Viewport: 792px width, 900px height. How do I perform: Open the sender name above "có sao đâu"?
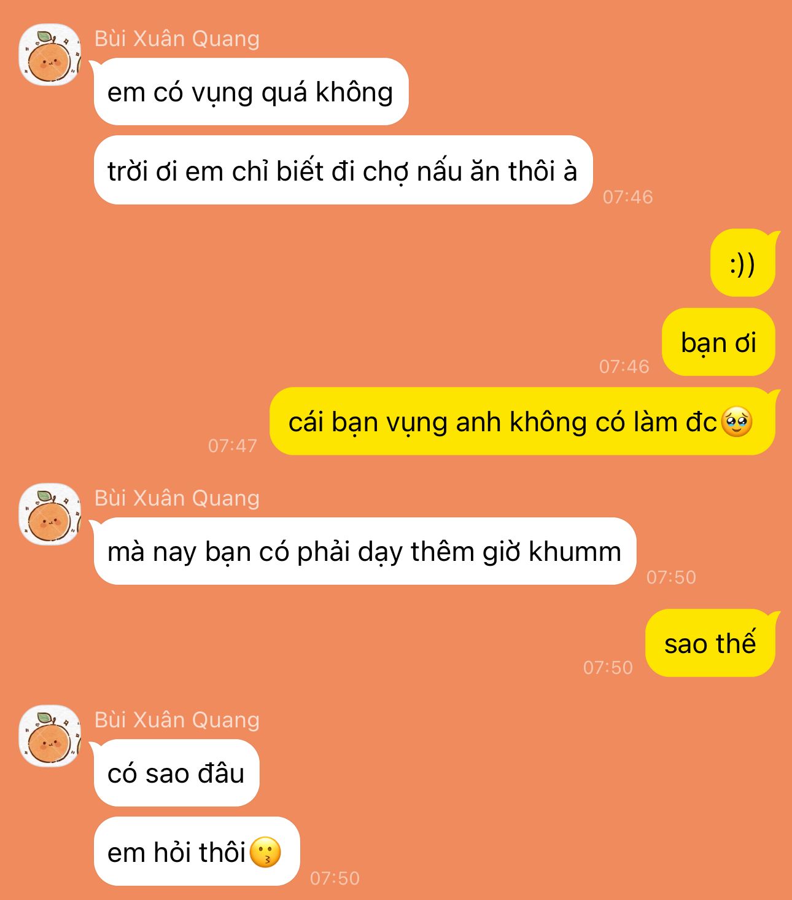177,720
